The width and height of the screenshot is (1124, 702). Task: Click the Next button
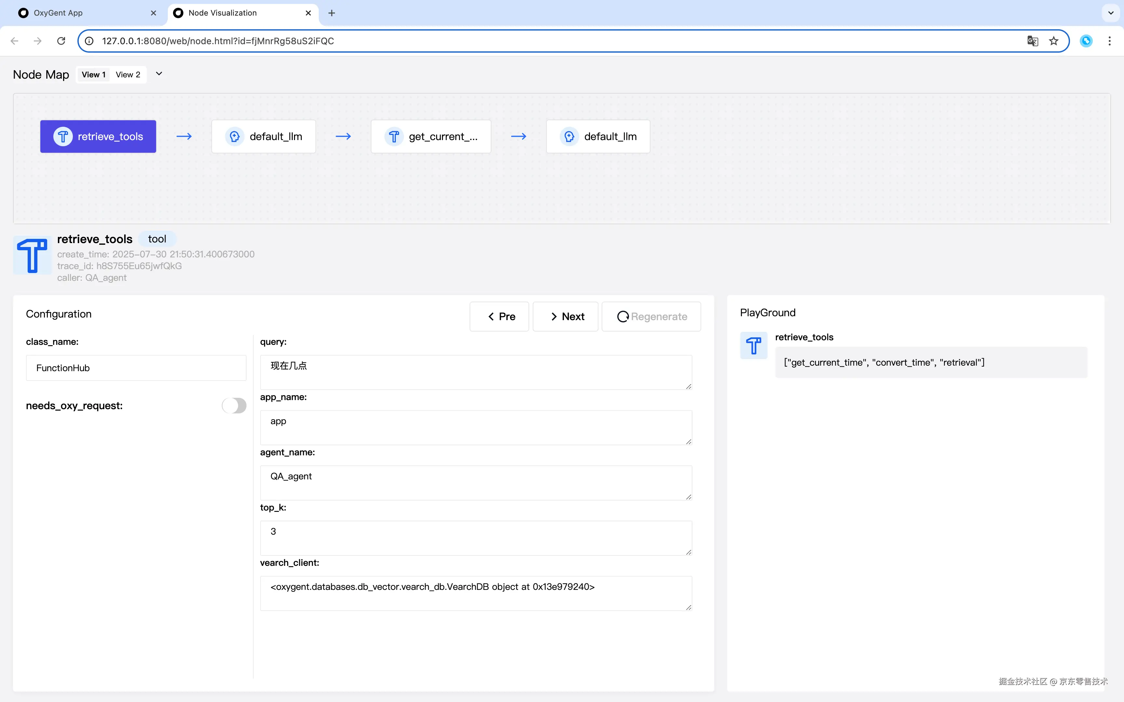(565, 317)
